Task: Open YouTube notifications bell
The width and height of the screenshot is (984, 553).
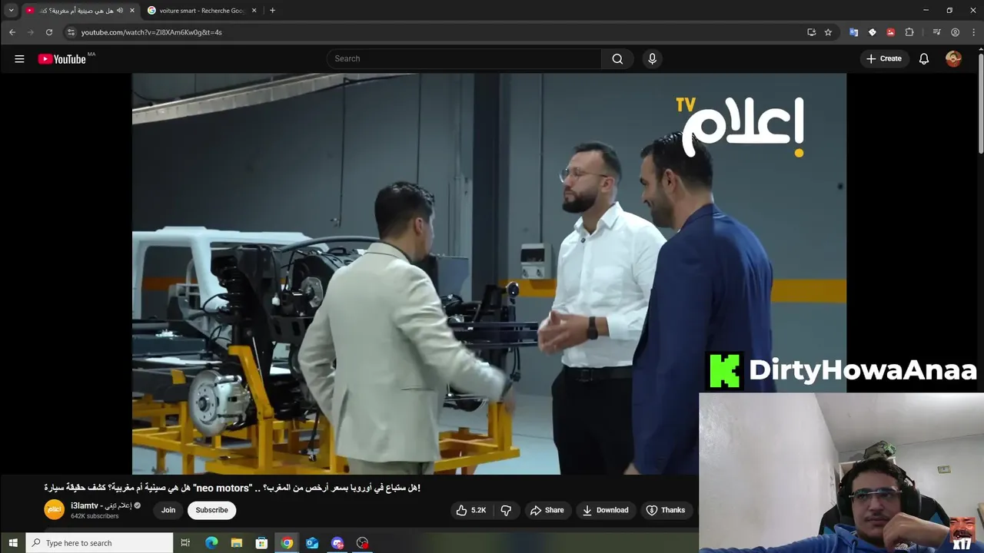Action: (924, 59)
